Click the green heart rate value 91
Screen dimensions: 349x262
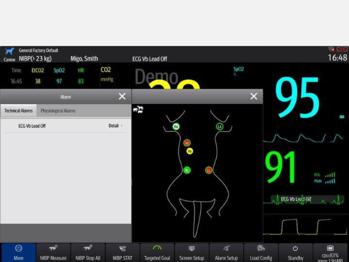point(281,167)
